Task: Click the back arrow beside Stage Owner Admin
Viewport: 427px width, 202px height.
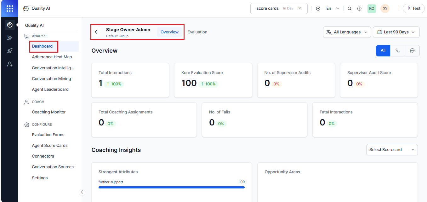Action: point(96,32)
